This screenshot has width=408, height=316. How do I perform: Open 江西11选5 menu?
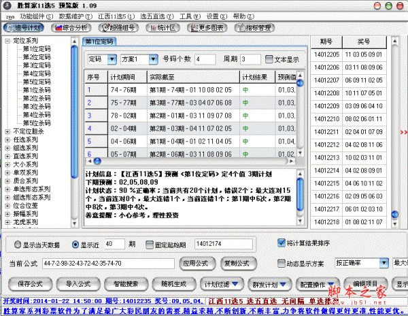[116, 16]
